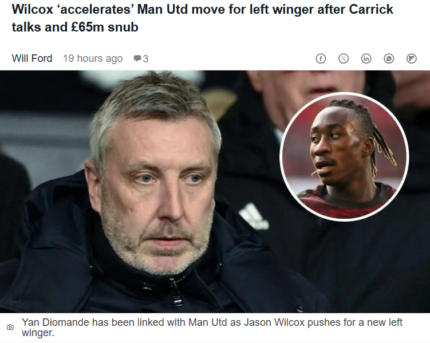Click the circular inset photo of the player
The height and width of the screenshot is (343, 430).
coord(345,156)
